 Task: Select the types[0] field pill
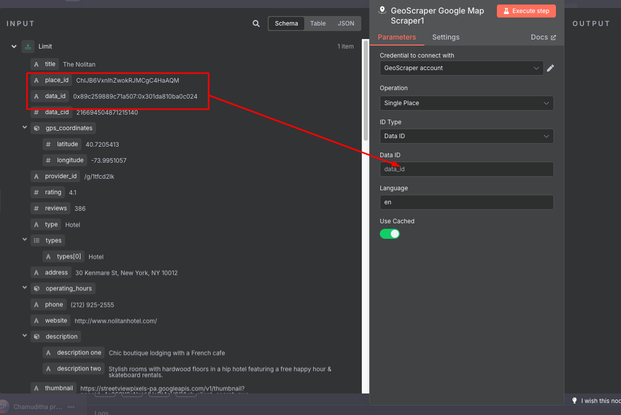[64, 256]
